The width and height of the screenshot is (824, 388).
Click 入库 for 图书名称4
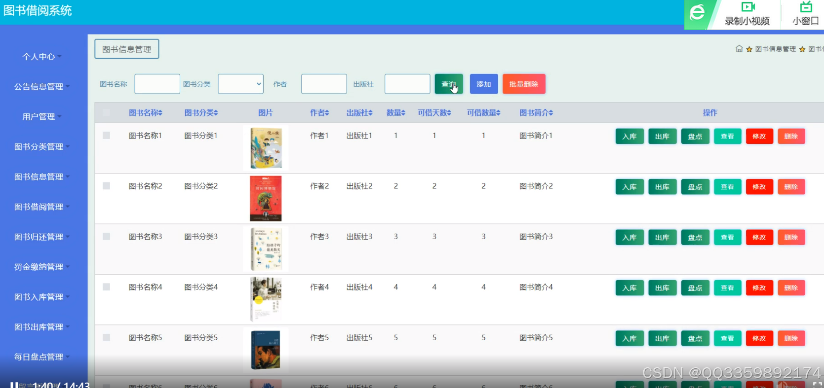629,288
